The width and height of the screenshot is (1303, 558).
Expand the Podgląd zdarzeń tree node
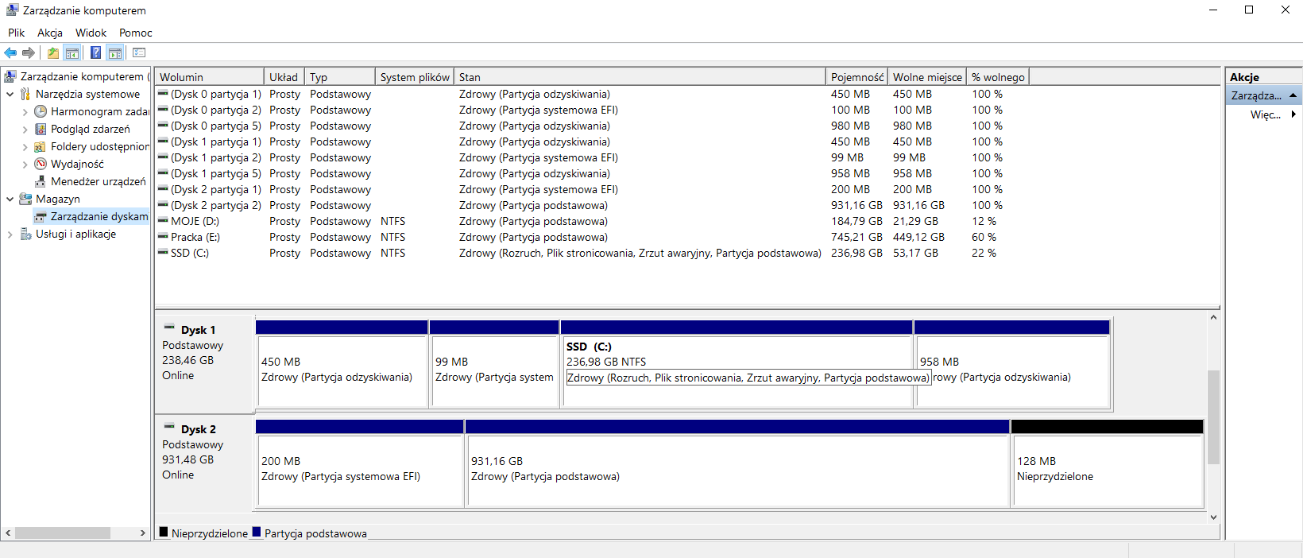click(x=25, y=130)
